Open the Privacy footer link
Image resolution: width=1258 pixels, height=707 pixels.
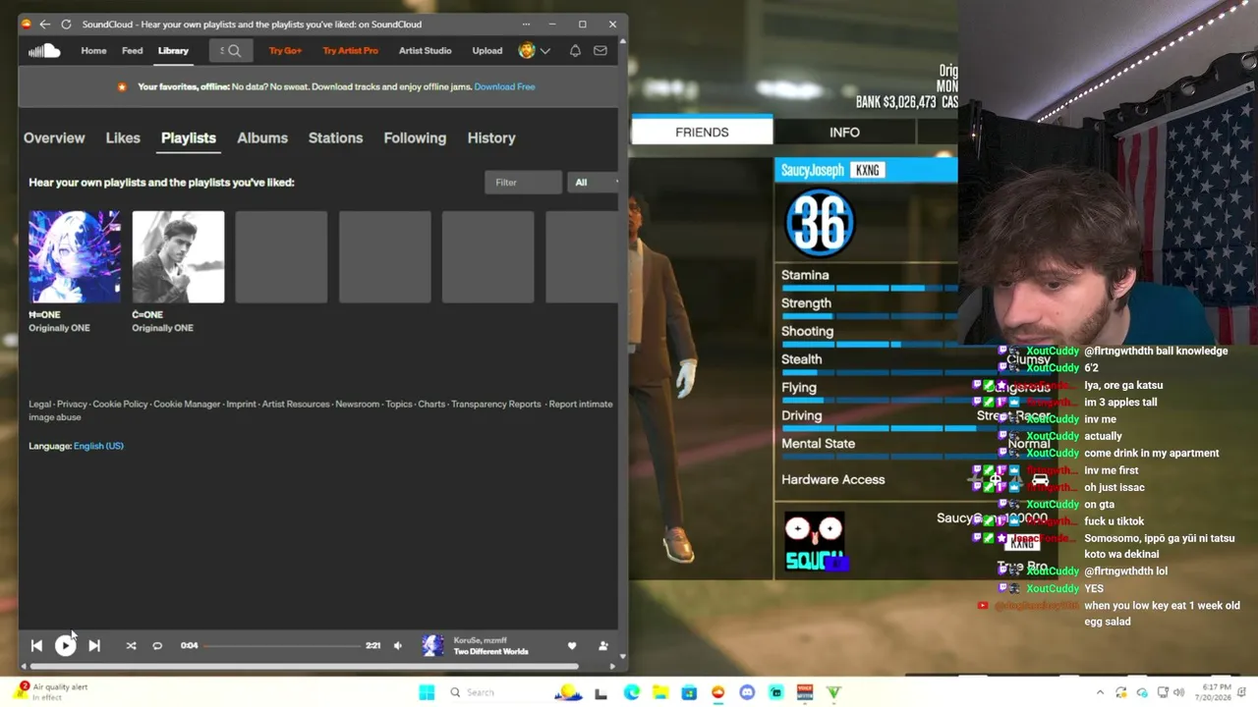(x=72, y=405)
